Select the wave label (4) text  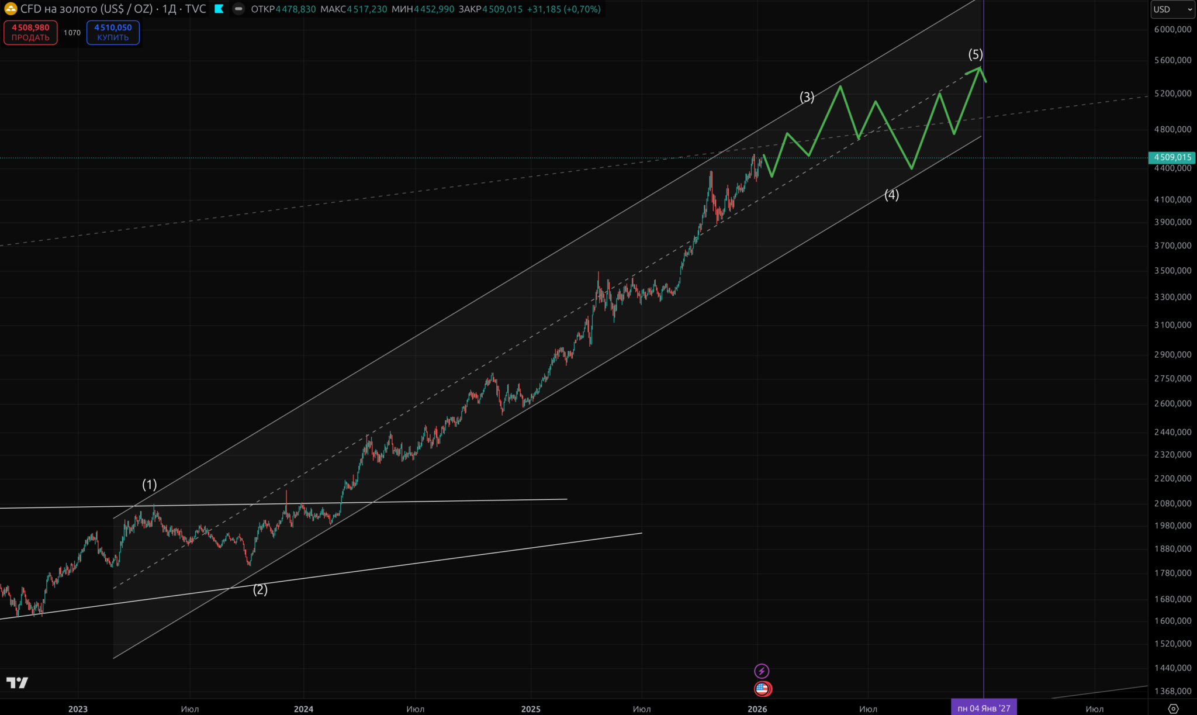click(891, 195)
